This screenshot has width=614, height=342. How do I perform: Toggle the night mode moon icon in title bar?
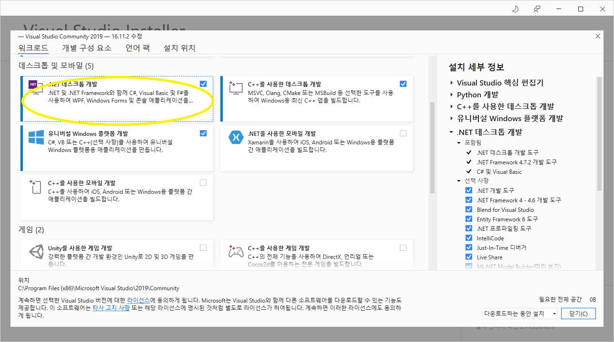[x=515, y=9]
